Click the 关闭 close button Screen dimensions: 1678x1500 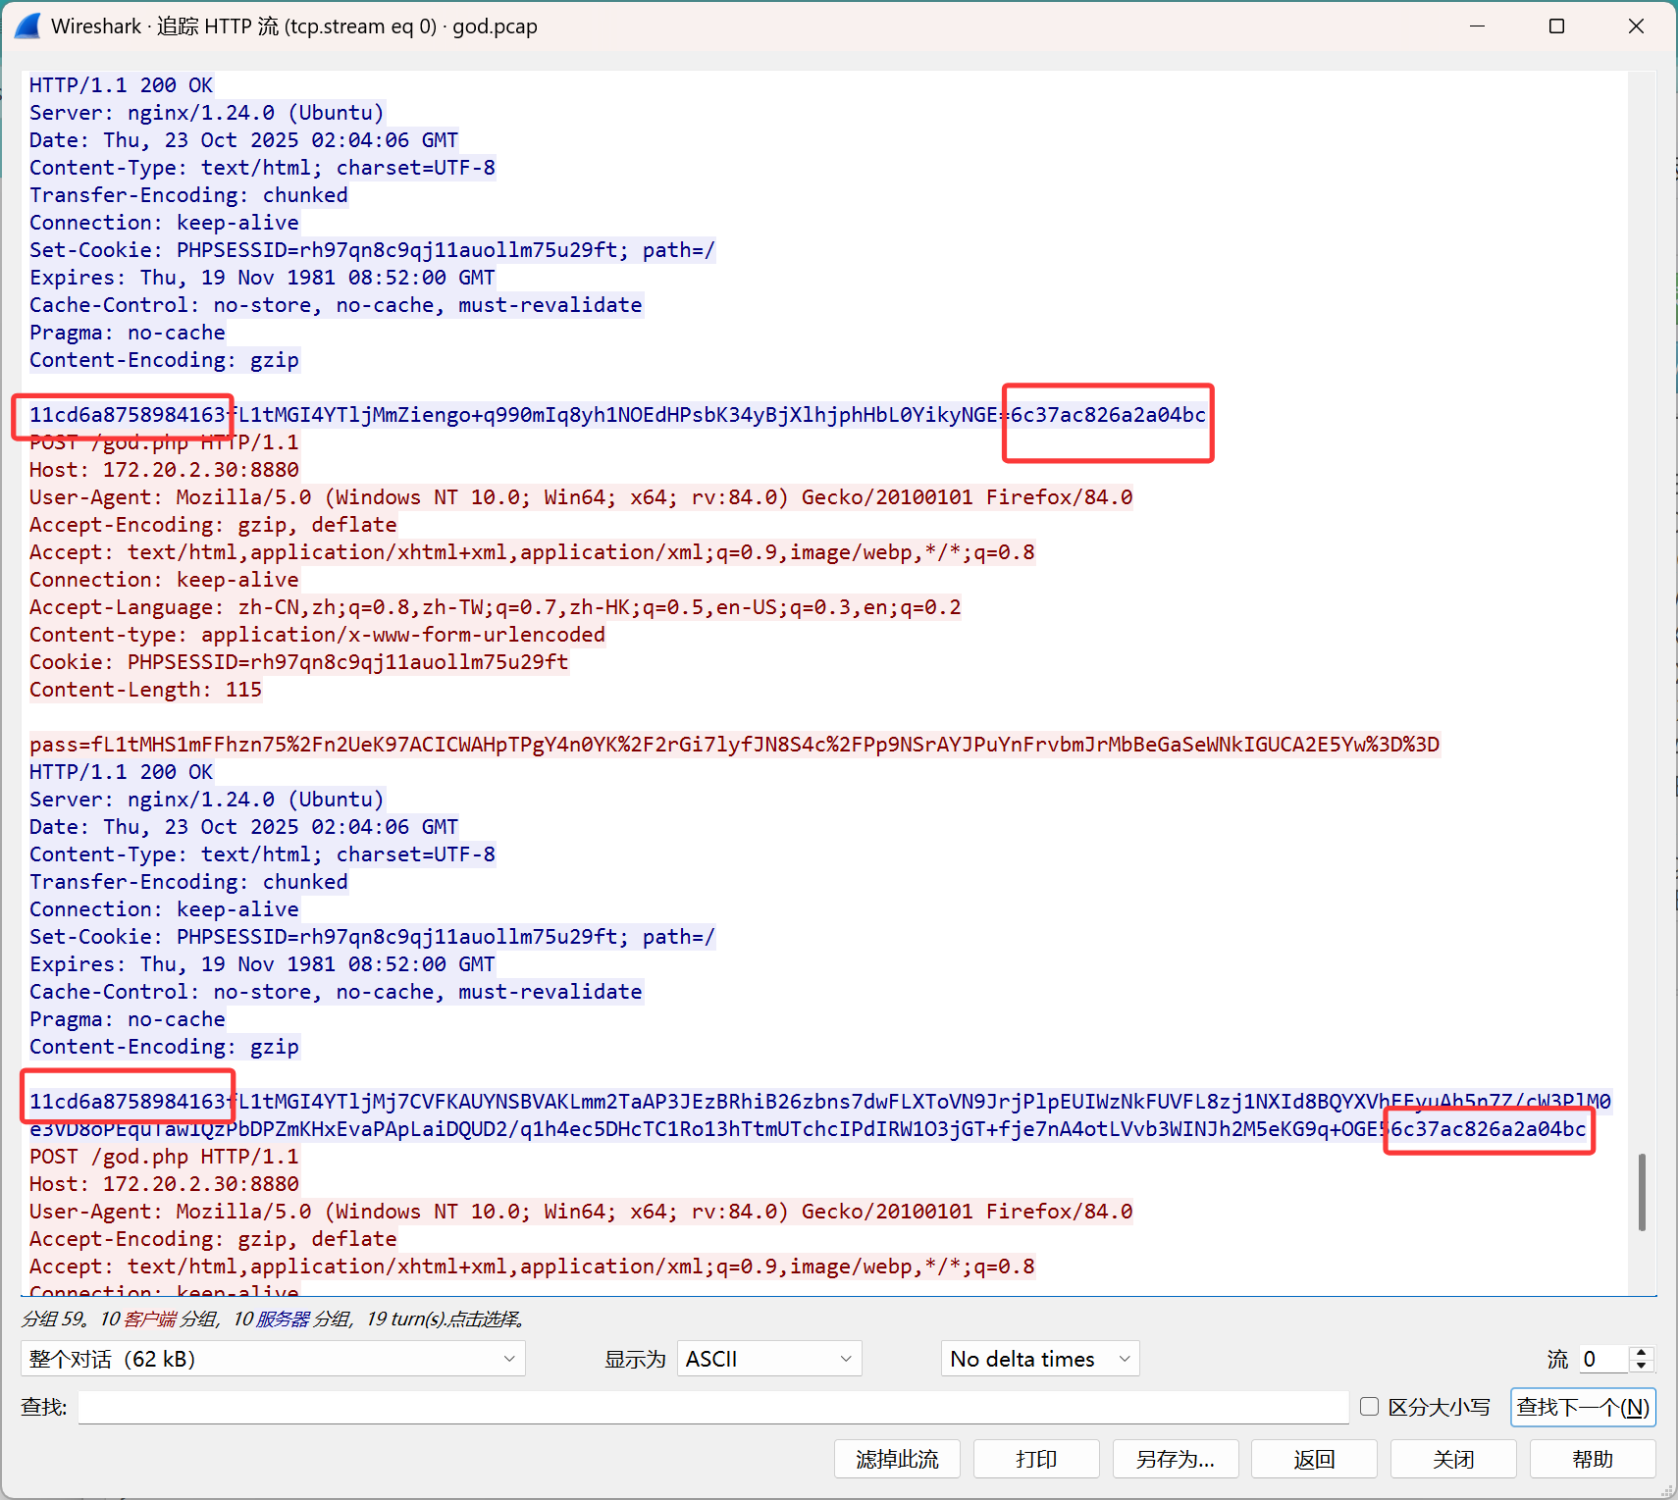tap(1453, 1459)
